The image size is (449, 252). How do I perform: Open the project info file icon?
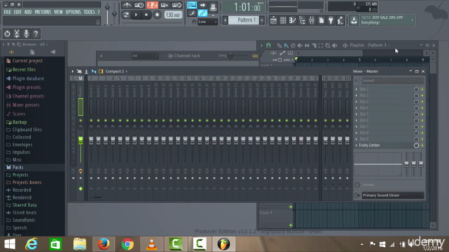(321, 20)
